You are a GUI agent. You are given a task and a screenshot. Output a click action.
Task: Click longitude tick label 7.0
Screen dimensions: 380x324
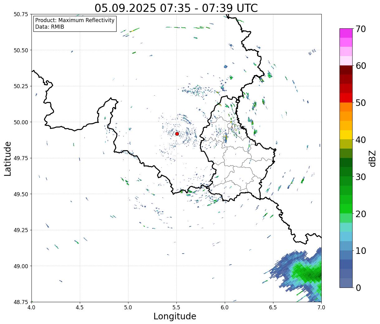(321, 307)
